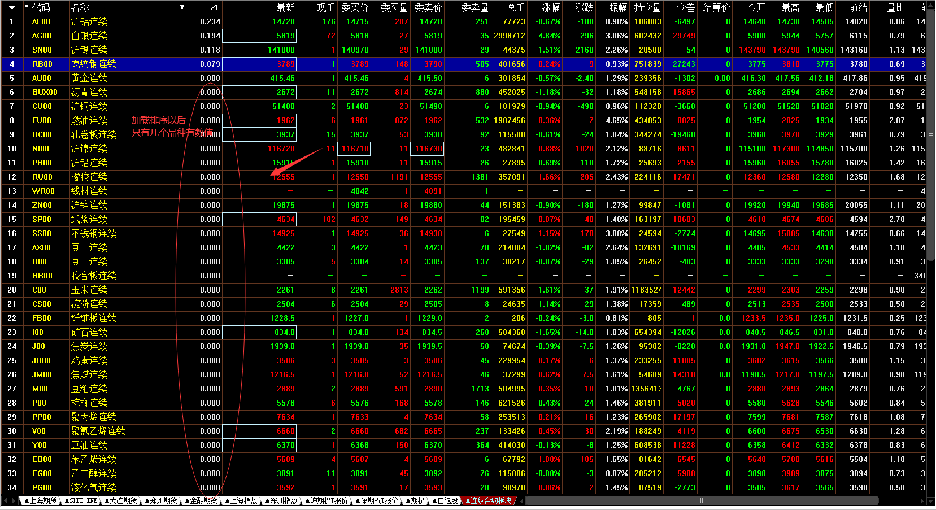Switch to the 深期权T报价 tab

[376, 500]
